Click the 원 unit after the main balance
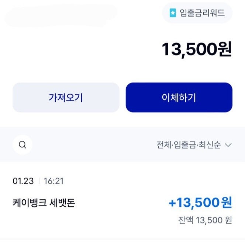 pyautogui.click(x=224, y=50)
